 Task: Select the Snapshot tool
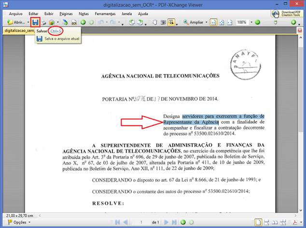(163, 22)
